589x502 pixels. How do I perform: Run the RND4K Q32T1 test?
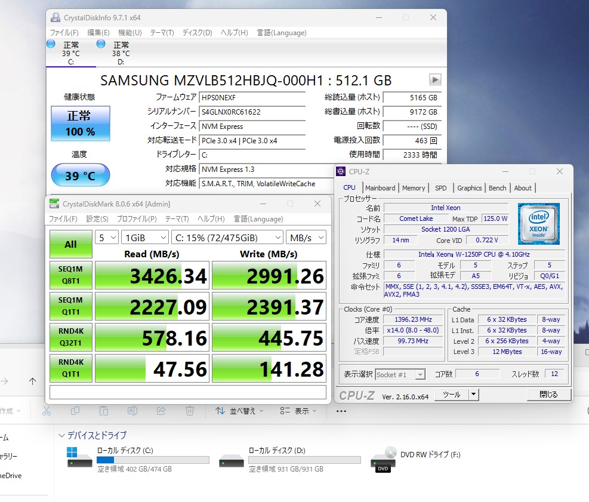[70, 337]
